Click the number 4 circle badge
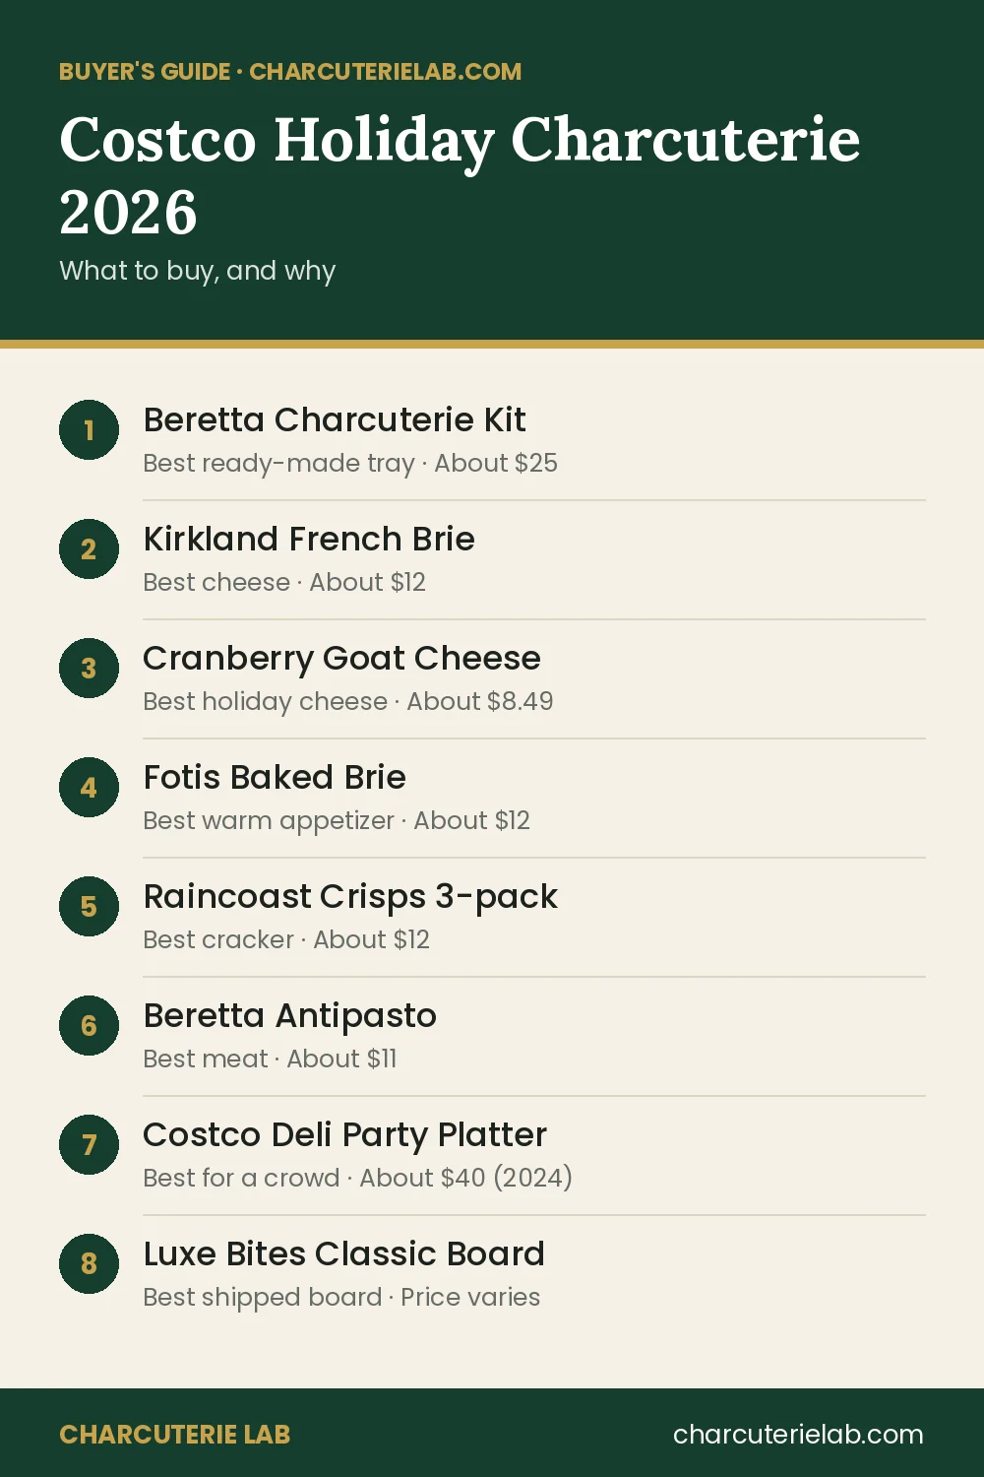 click(89, 788)
